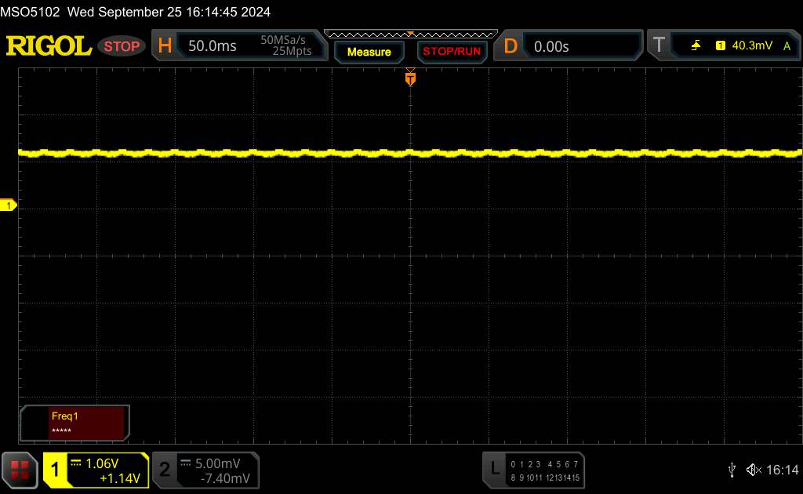
Task: Open the L logic analyzer icon
Action: coord(494,469)
